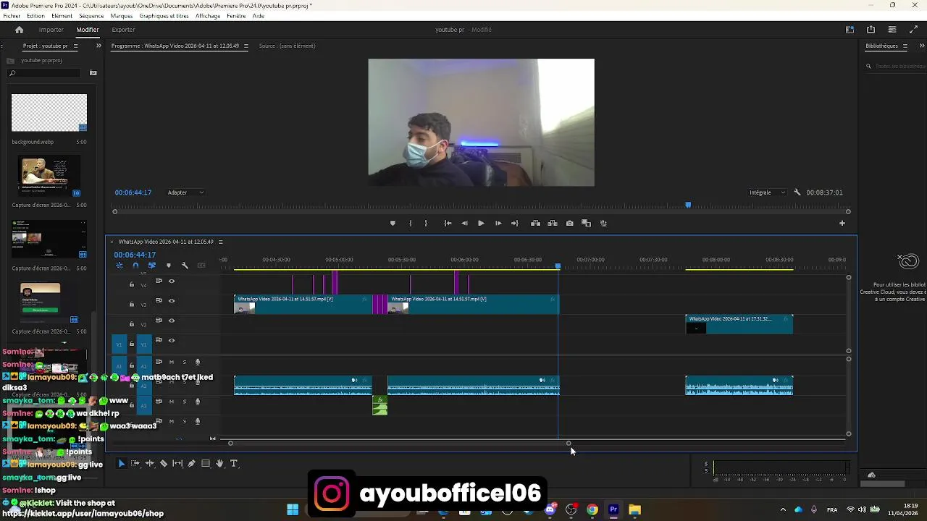Toggle lock on track V3
The width and height of the screenshot is (927, 521).
[132, 305]
